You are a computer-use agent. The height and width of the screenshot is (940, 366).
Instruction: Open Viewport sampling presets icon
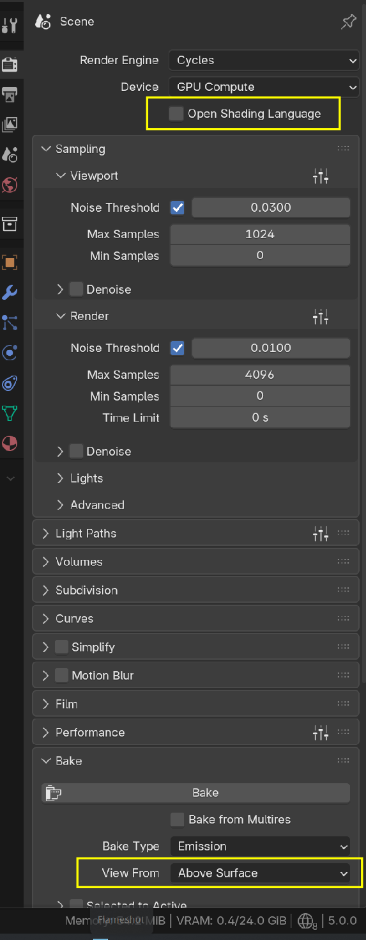tap(321, 176)
